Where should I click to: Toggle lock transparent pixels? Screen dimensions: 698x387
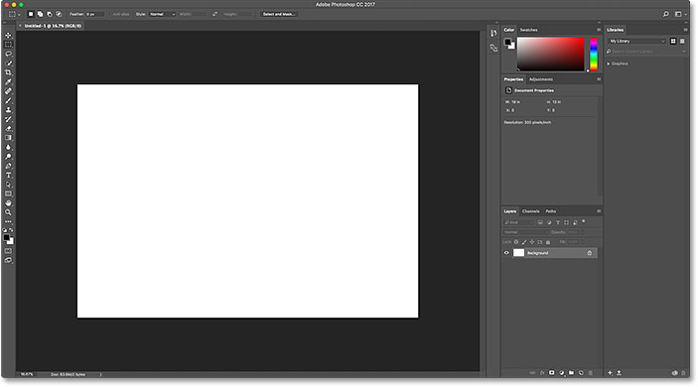click(x=516, y=242)
